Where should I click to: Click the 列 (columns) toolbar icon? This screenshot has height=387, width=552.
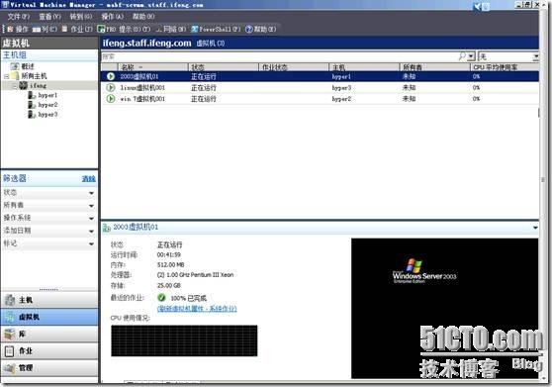click(37, 30)
